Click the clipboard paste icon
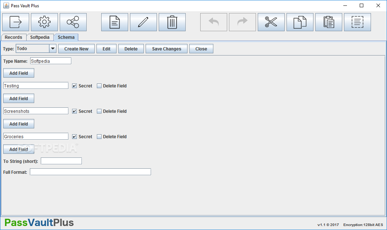Viewport: 387px width, 230px height. (x=328, y=22)
